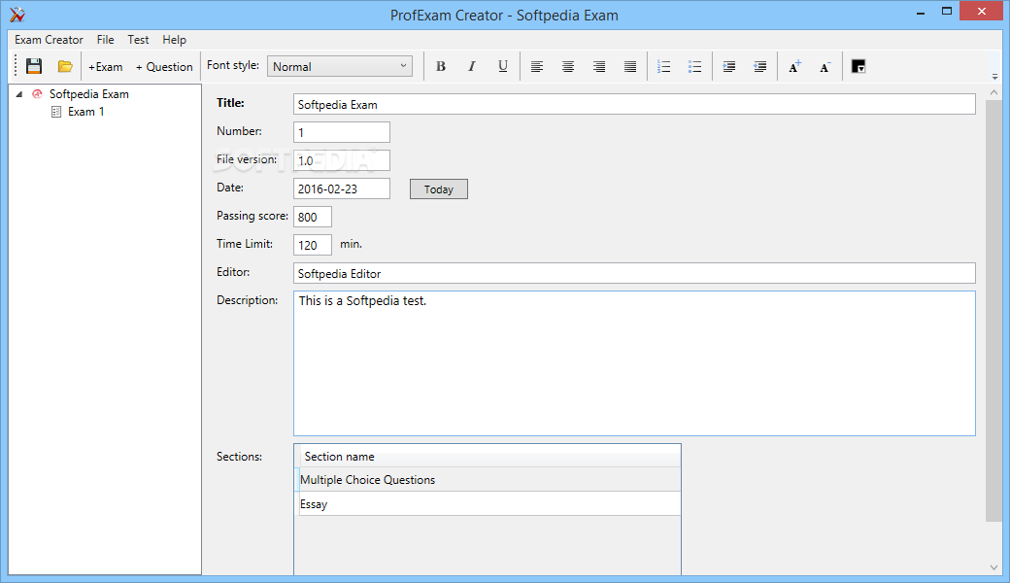The height and width of the screenshot is (583, 1010).
Task: Click the Title input field
Action: pyautogui.click(x=634, y=104)
